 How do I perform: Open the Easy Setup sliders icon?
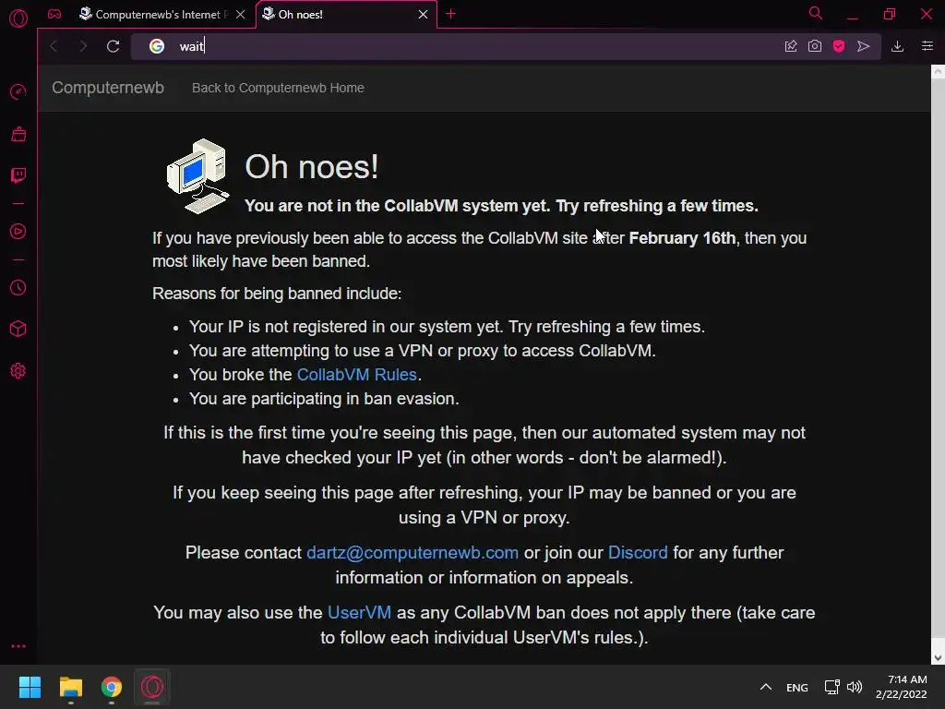coord(927,46)
